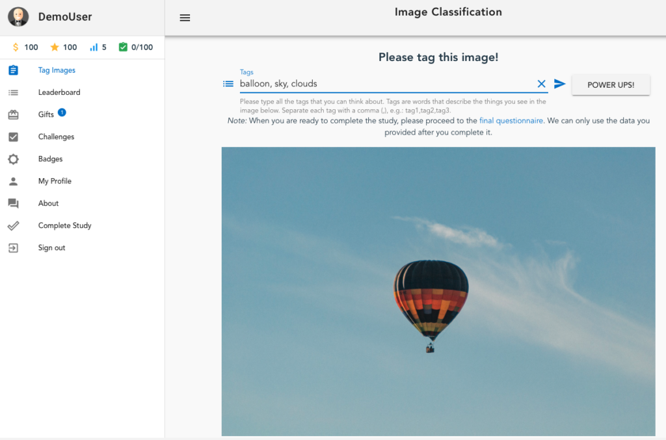This screenshot has width=666, height=440.
Task: Click the Sign out arrow icon
Action: point(13,248)
